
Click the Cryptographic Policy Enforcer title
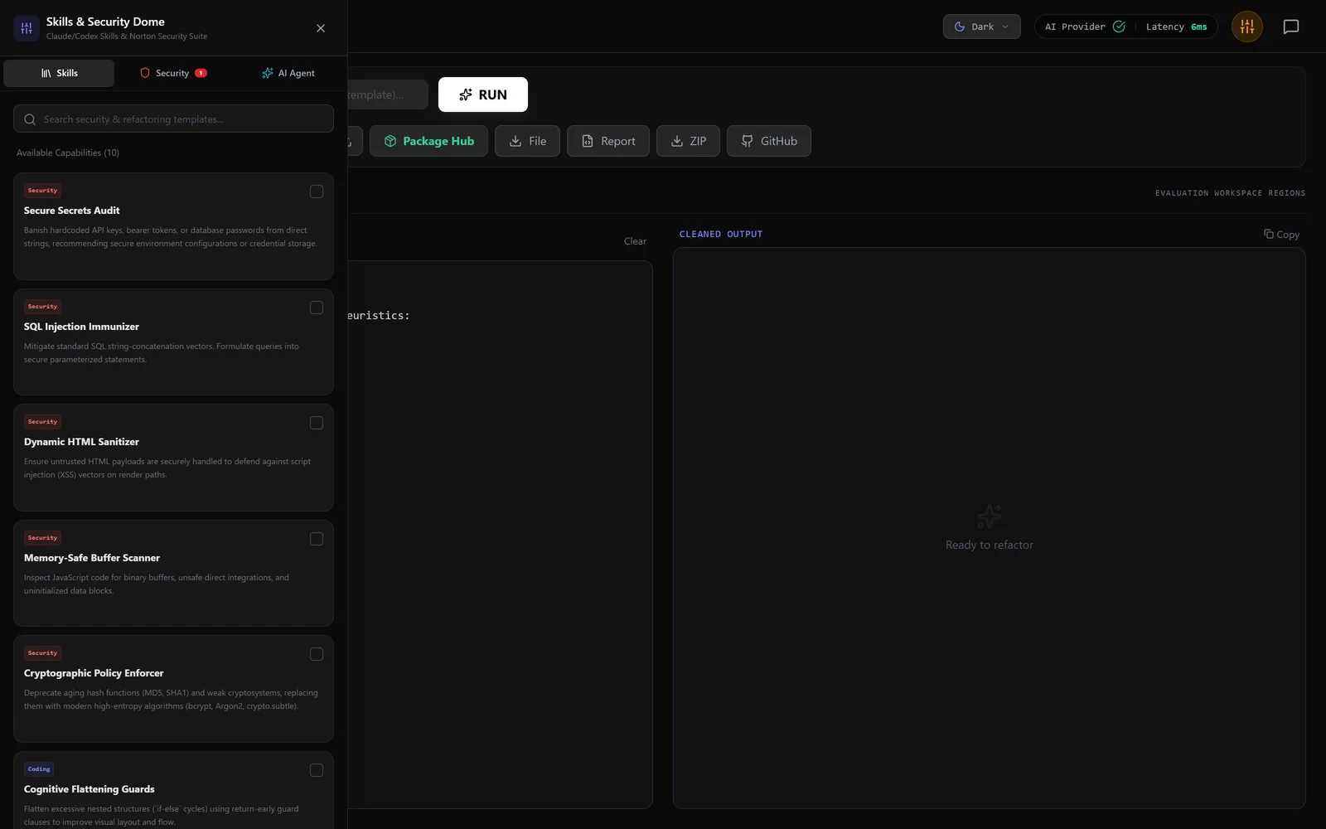[94, 673]
